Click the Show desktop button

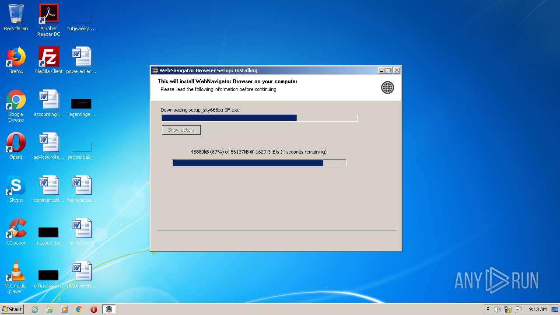click(x=555, y=309)
